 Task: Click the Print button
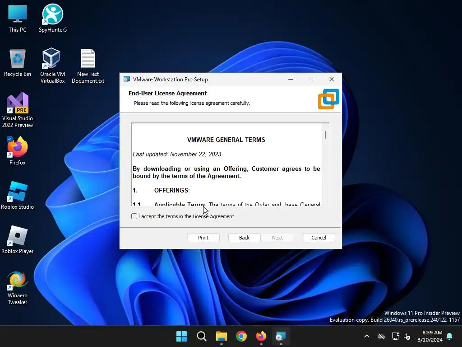[x=203, y=238]
